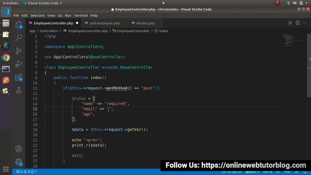Show Applications grid in the dock

pyautogui.click(x=6, y=169)
